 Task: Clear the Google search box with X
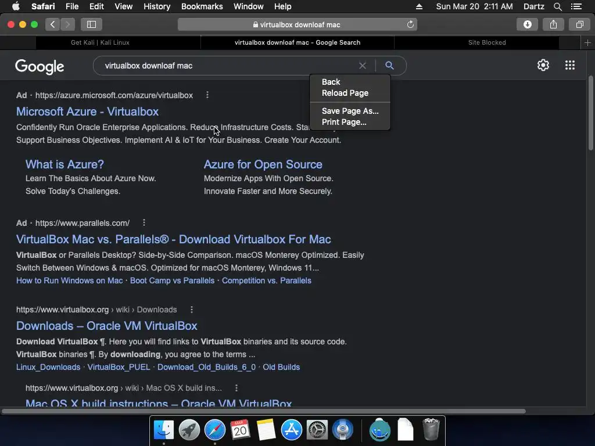[363, 66]
